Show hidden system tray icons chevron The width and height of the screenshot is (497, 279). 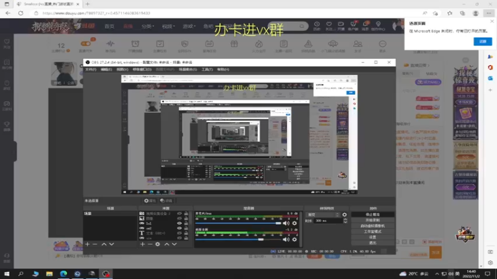tap(437, 273)
